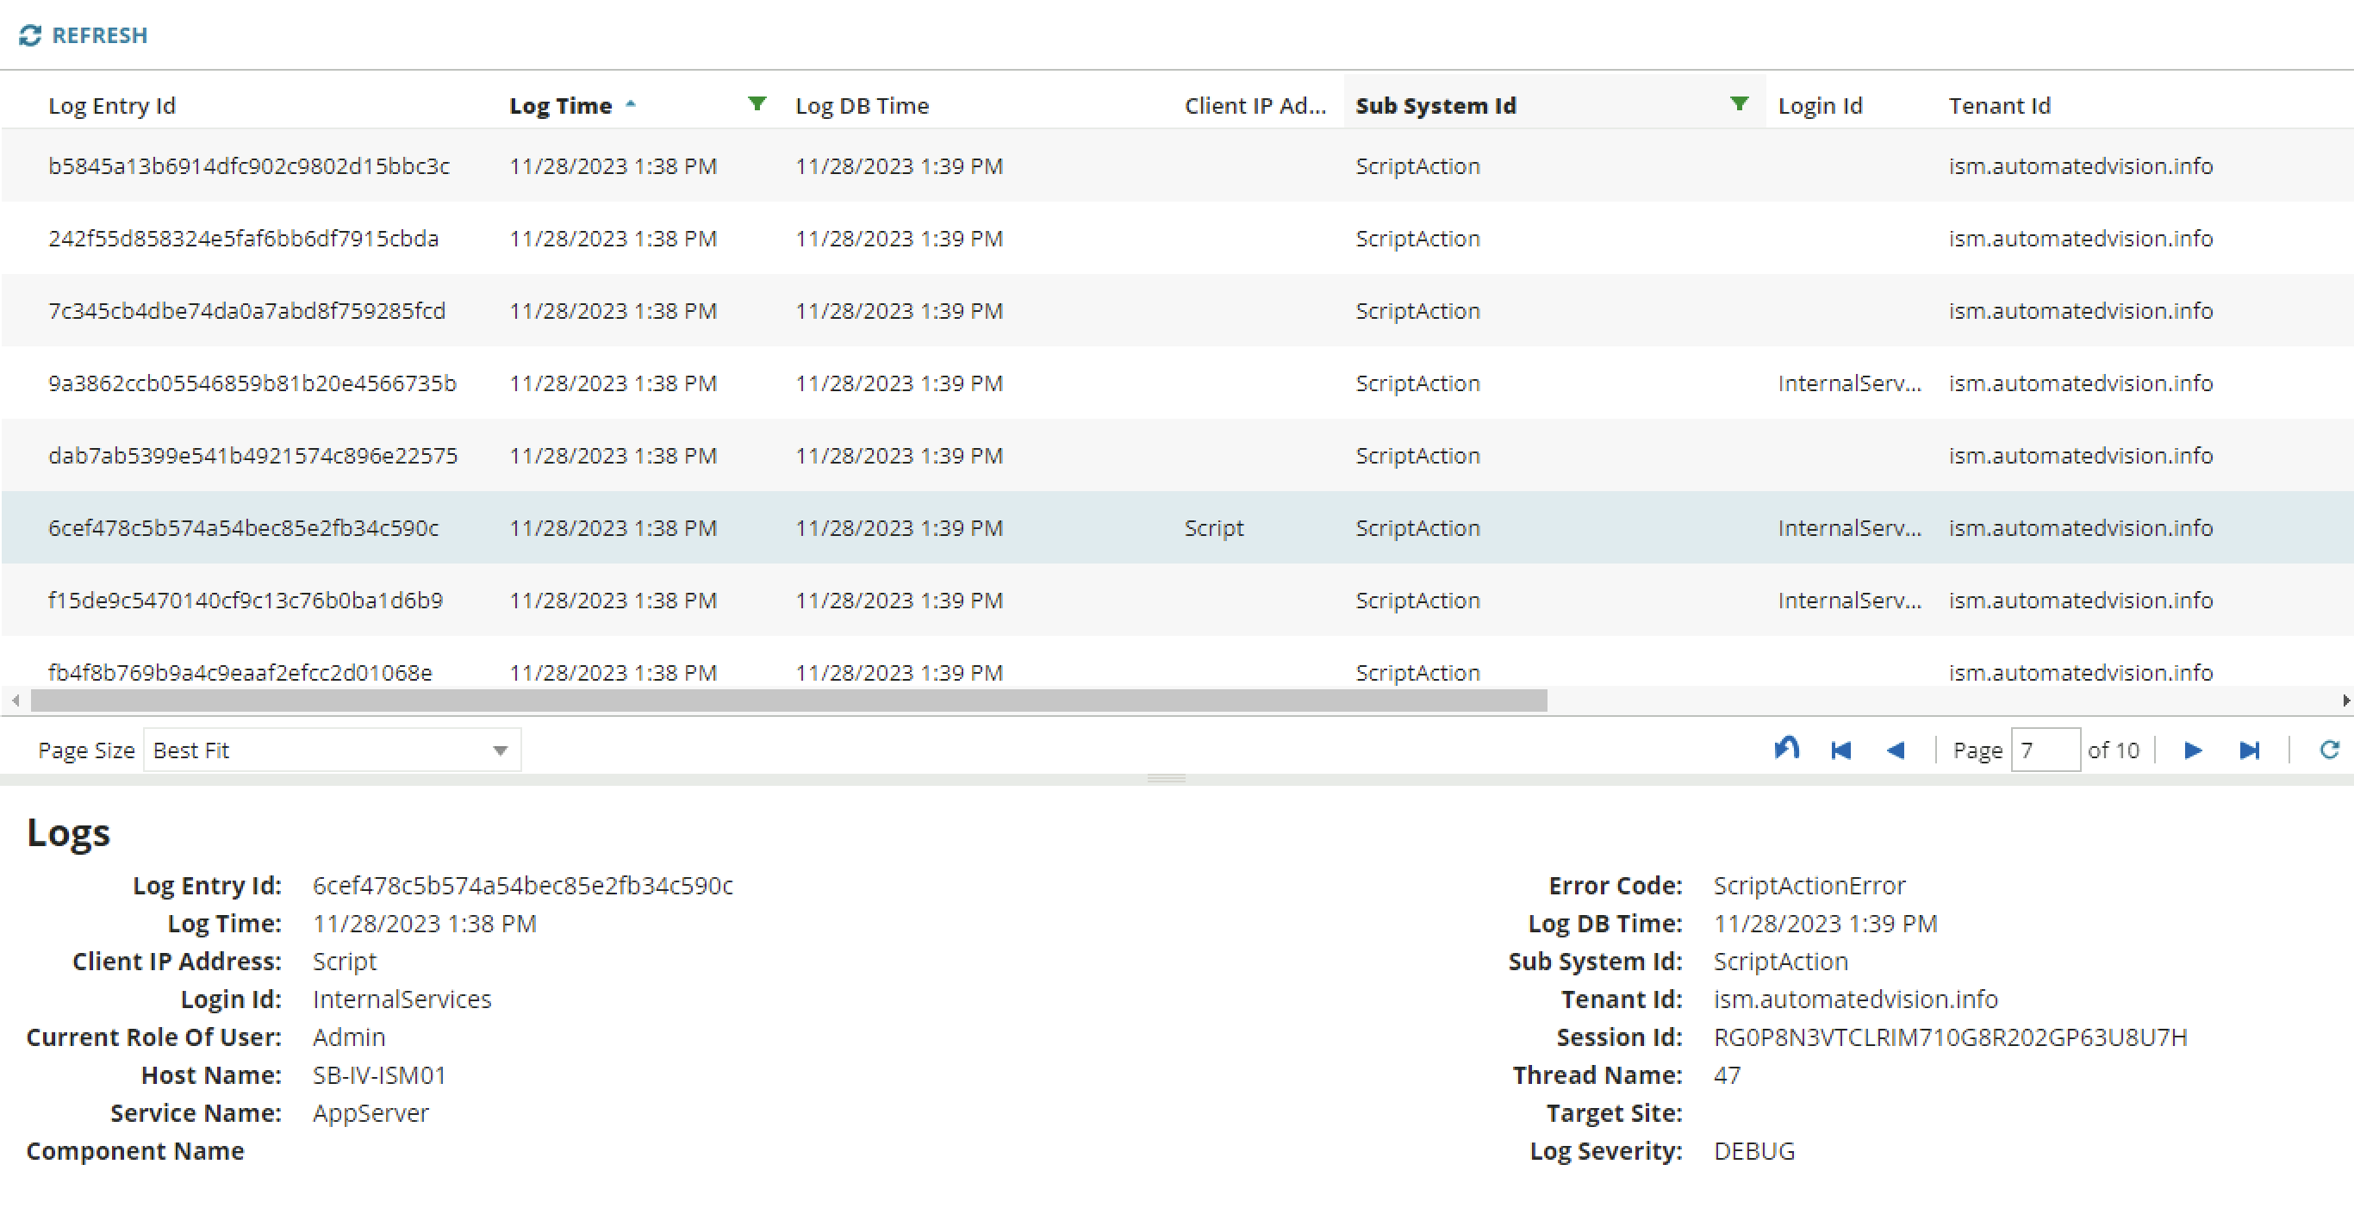
Task: Sort by Sub System Id column
Action: 1435,105
